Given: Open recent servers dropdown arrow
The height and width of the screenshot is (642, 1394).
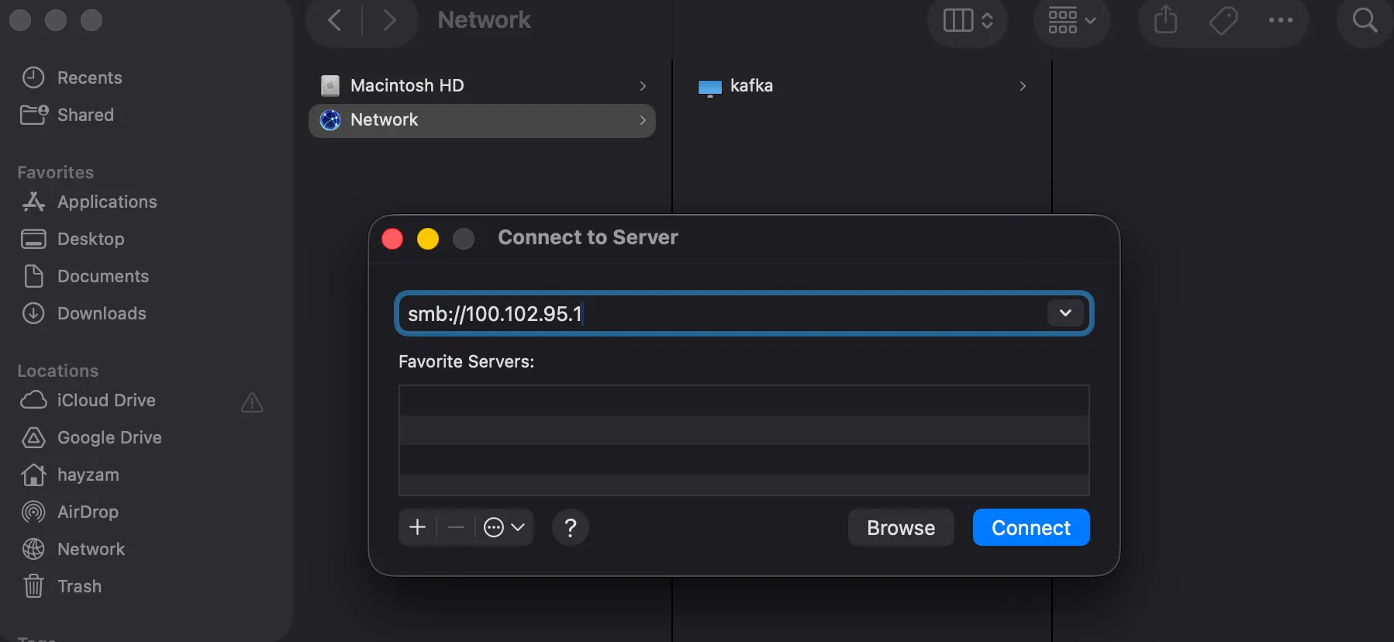Looking at the screenshot, I should [1065, 312].
